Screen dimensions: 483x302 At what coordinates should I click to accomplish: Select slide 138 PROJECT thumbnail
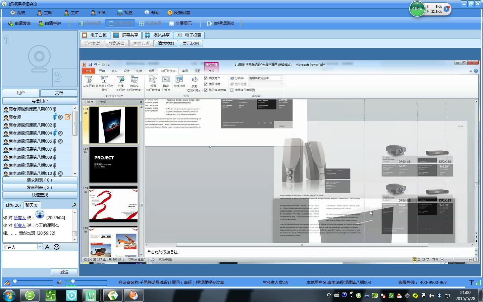pos(113,164)
